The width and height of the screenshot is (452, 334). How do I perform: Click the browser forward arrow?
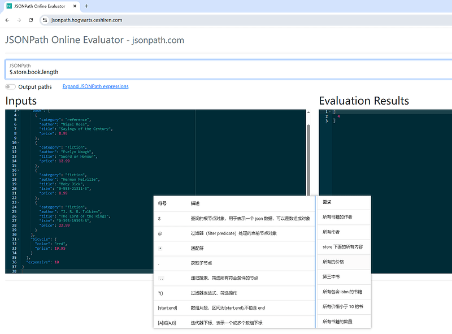pos(19,20)
